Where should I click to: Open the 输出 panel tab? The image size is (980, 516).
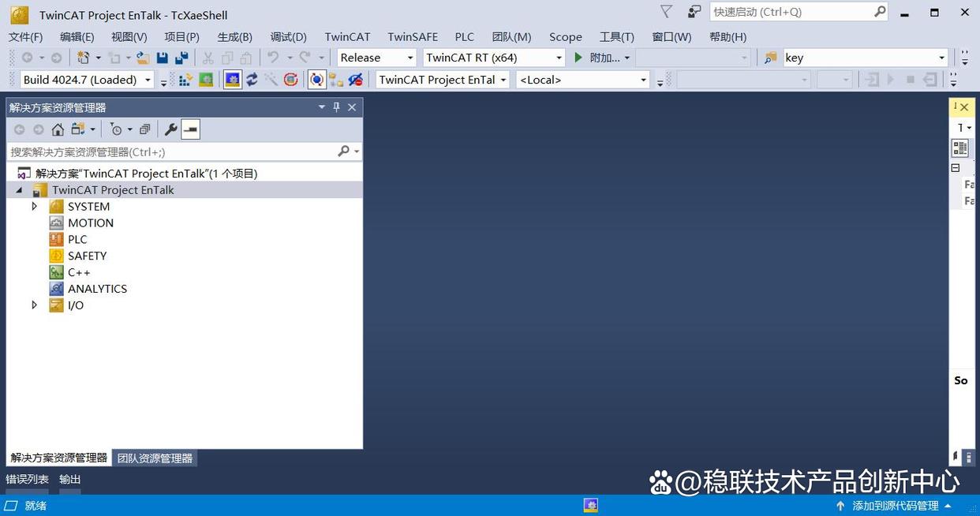tap(69, 480)
